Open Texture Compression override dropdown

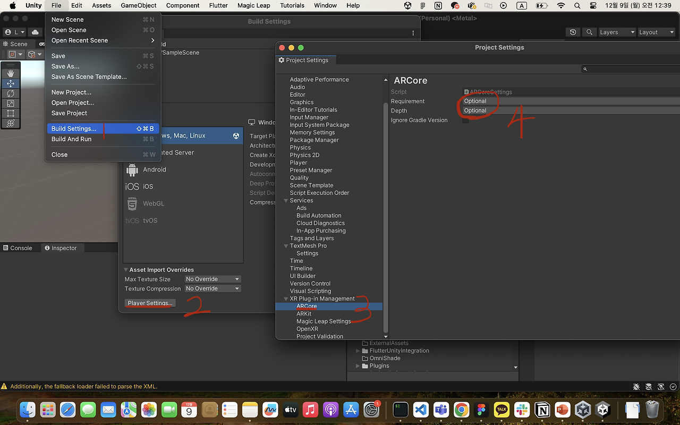click(212, 288)
